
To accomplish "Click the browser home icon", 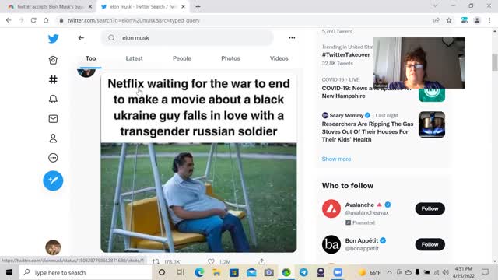I will point(46,20).
